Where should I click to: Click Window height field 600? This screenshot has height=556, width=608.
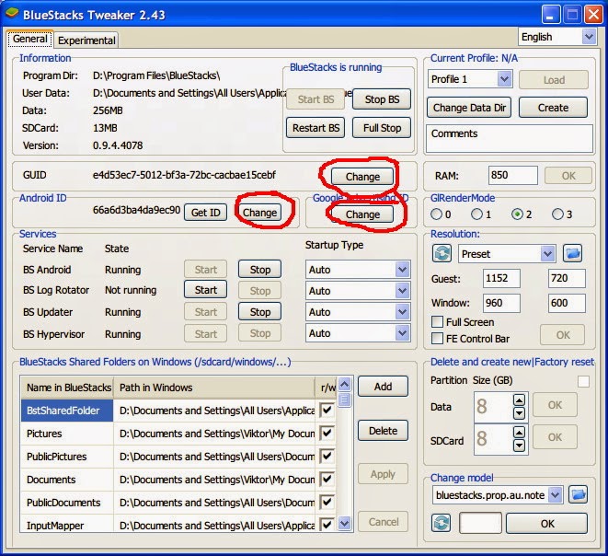pos(567,303)
